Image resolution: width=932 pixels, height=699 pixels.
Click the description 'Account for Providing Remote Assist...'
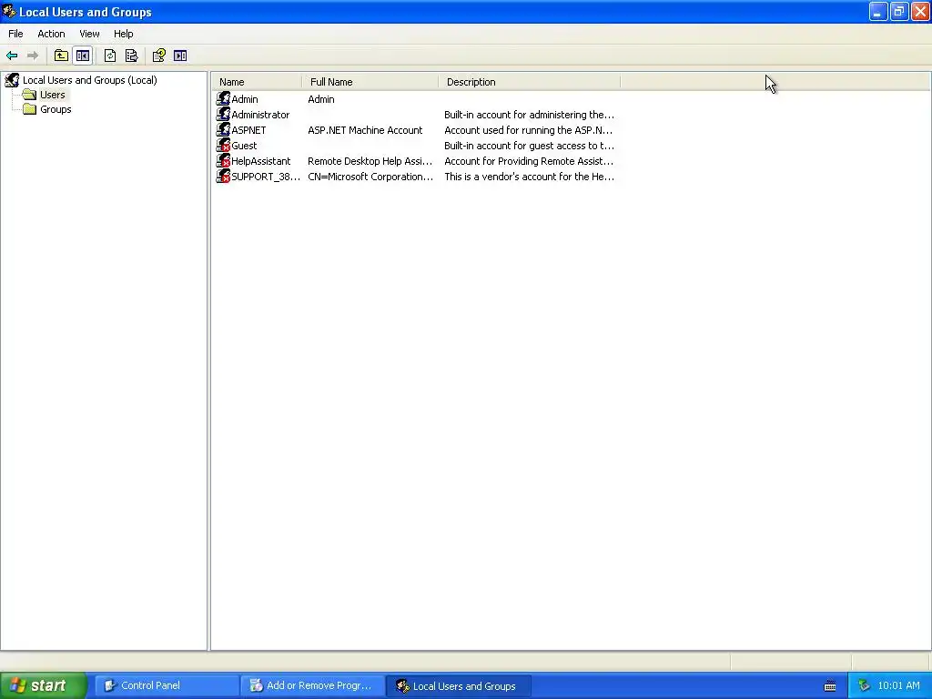(x=529, y=161)
